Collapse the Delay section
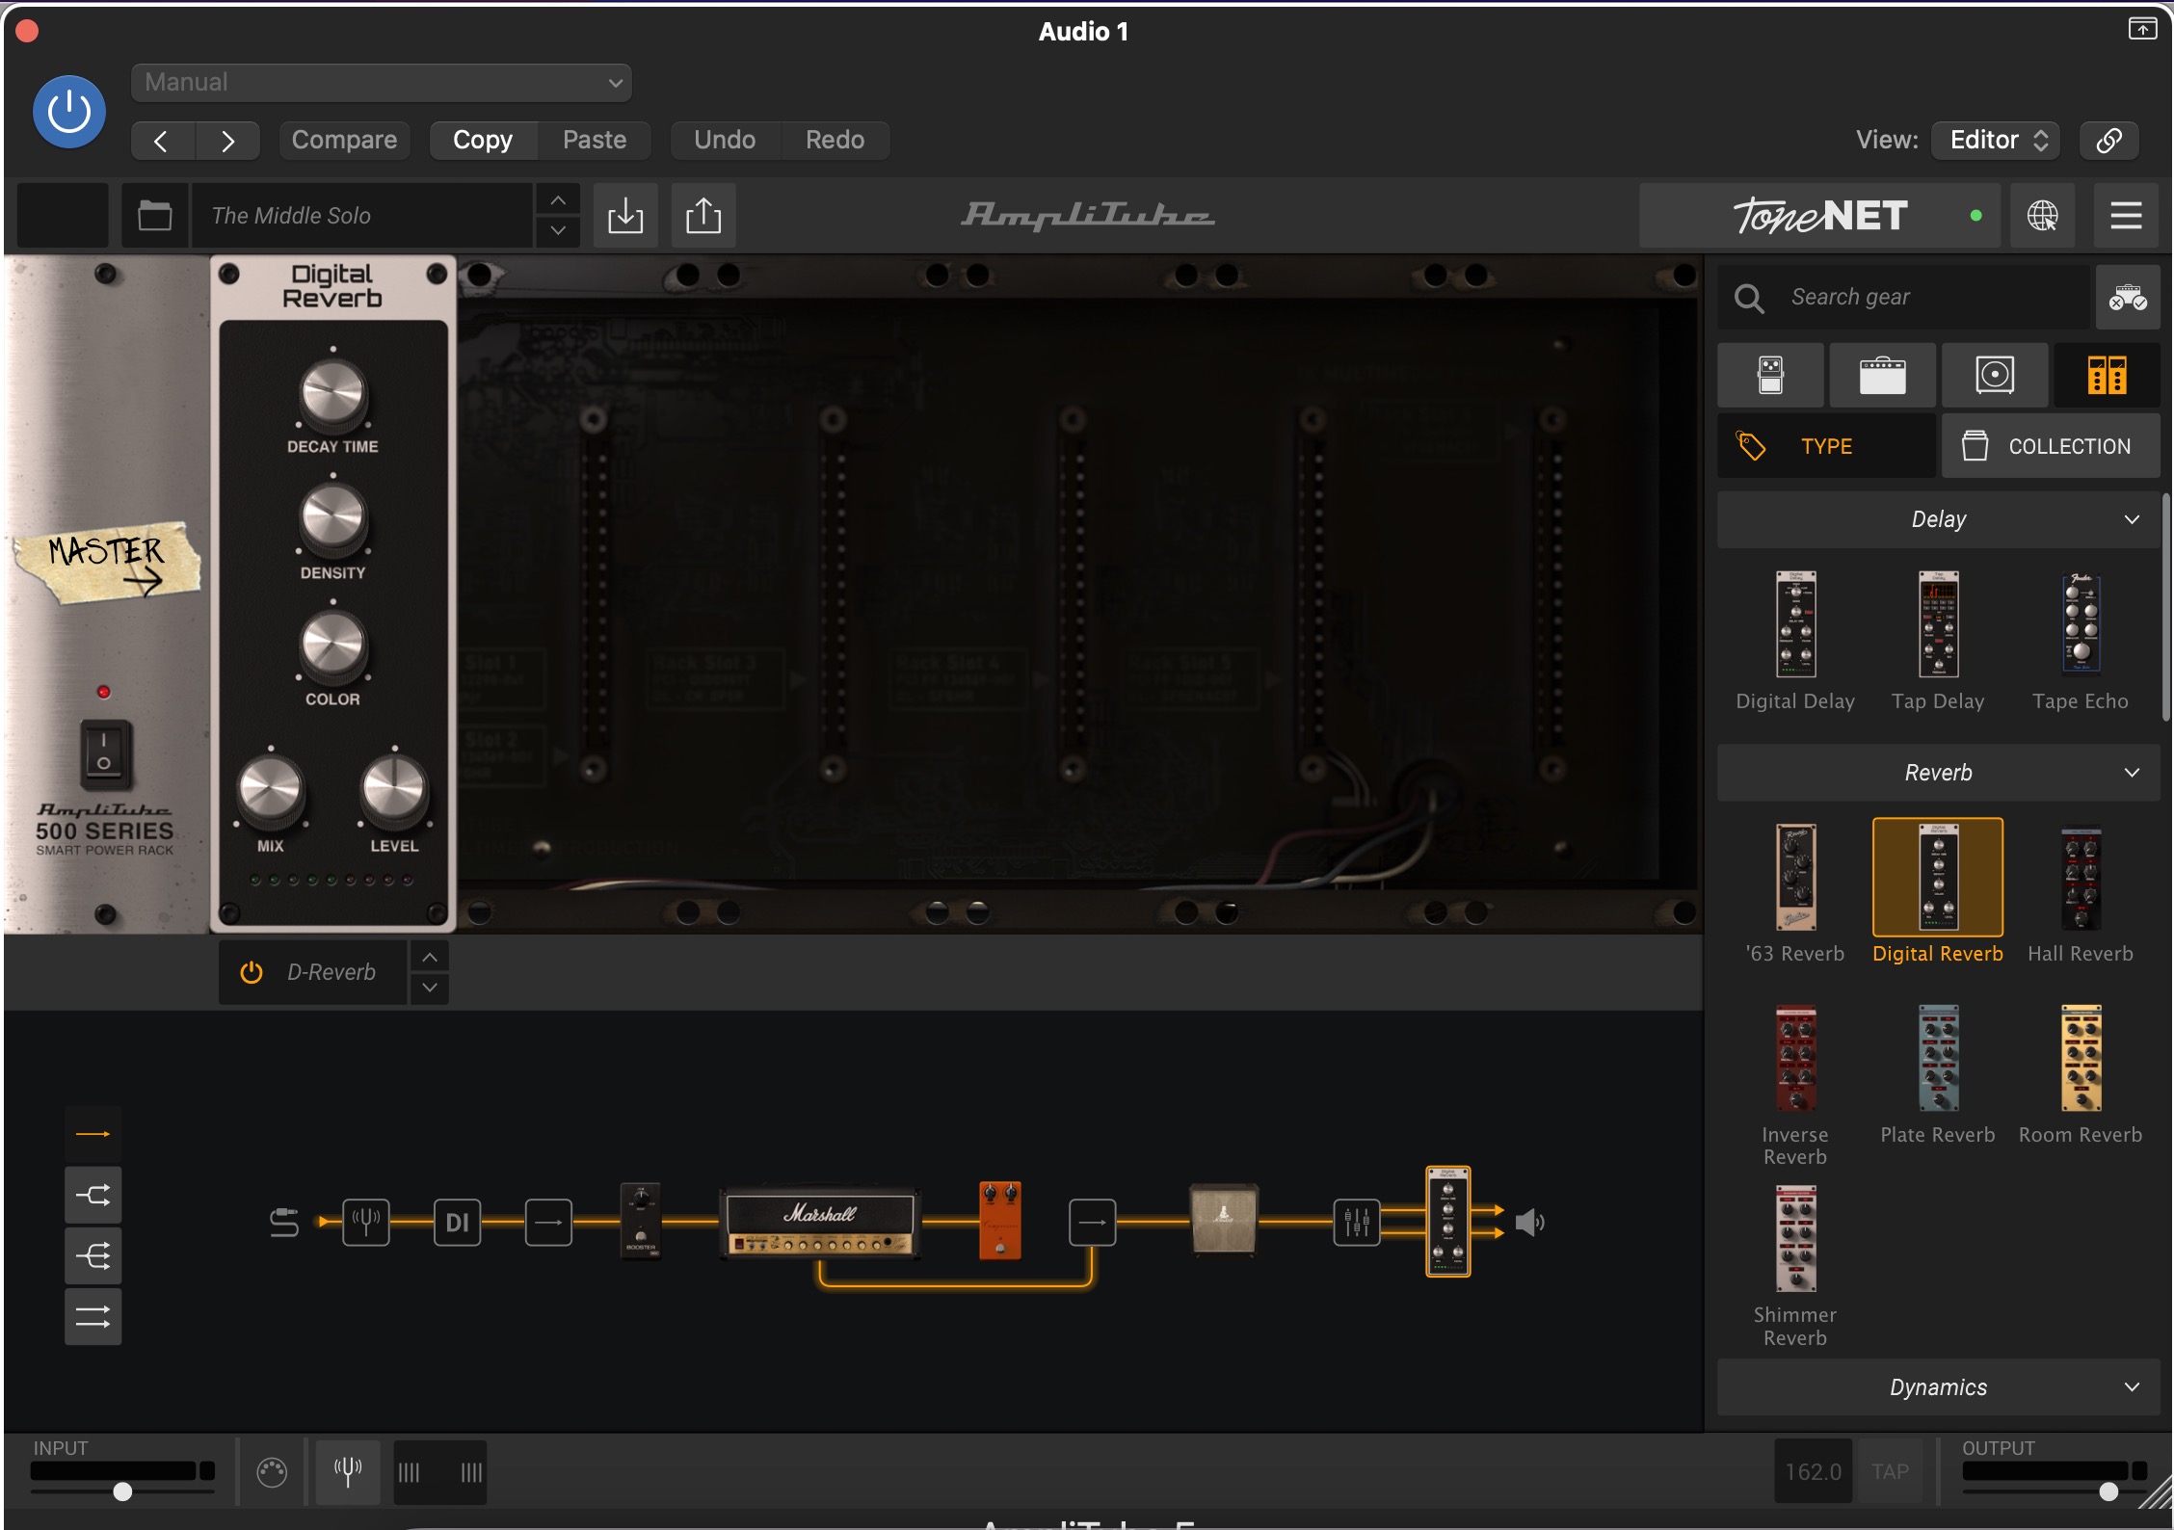 (1939, 520)
